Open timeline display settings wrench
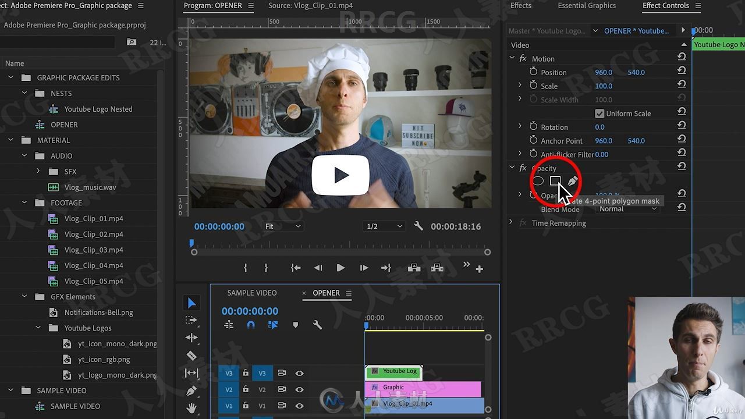 [317, 325]
